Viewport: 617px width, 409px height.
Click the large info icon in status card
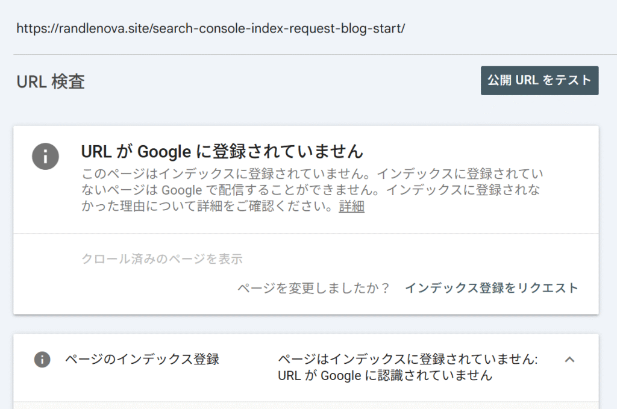[45, 157]
